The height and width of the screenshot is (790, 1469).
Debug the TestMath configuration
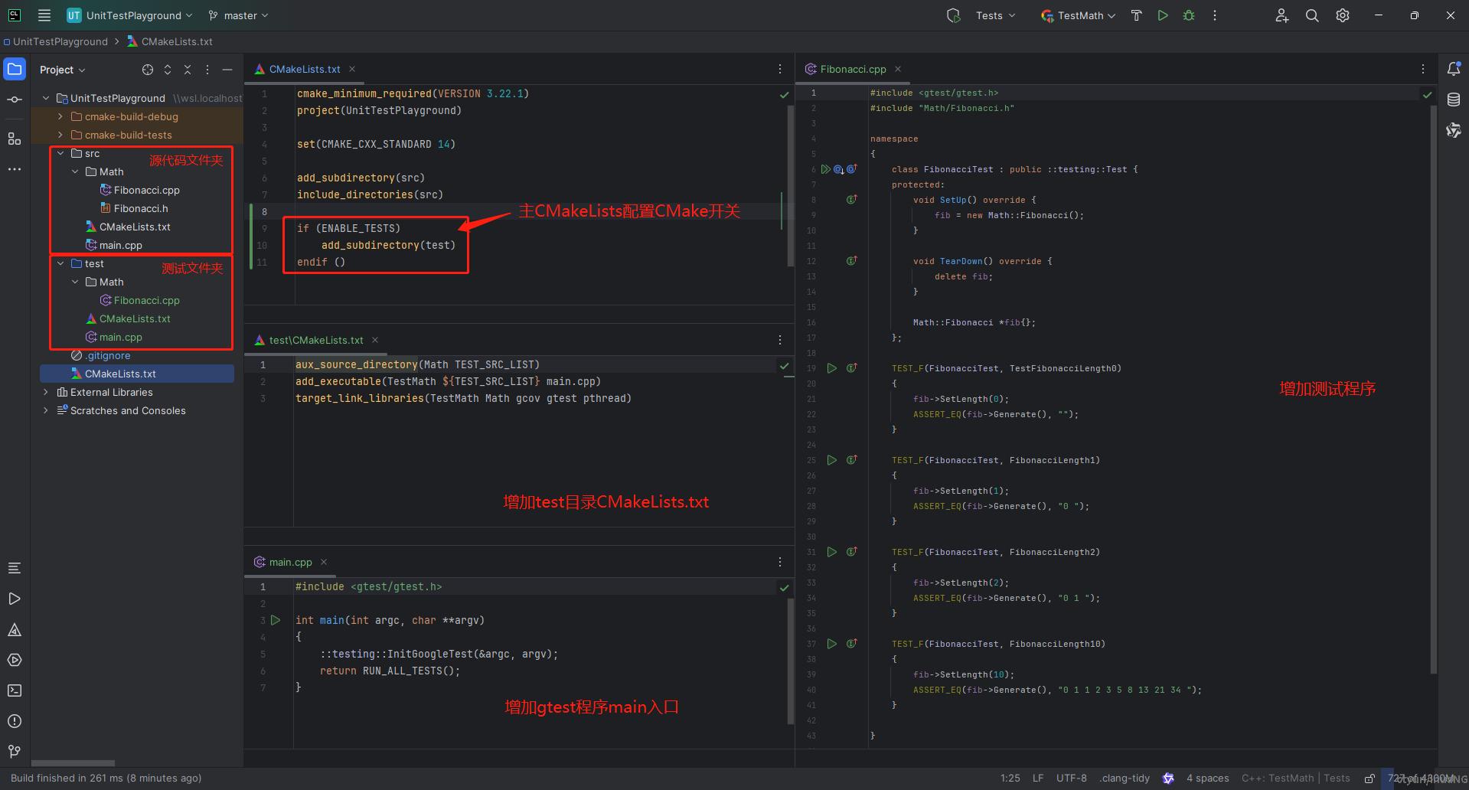click(x=1189, y=15)
